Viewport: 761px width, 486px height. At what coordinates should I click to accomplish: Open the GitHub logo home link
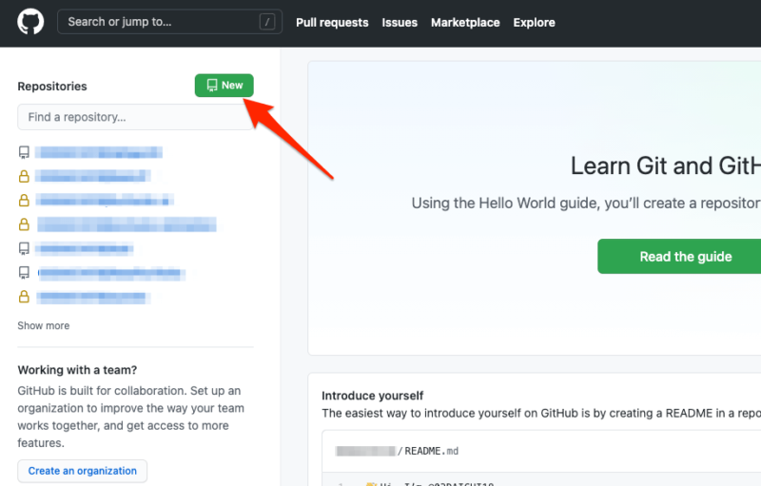(30, 22)
